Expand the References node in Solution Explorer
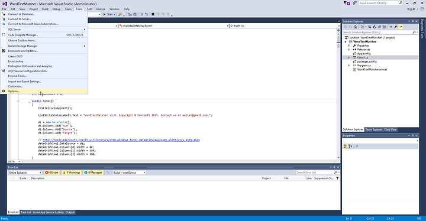Screen dimensions: 426x221 [x=349, y=50]
